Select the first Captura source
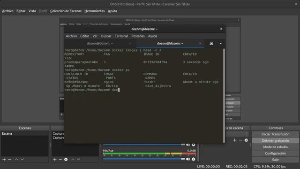The image size is (300, 169). point(58,133)
